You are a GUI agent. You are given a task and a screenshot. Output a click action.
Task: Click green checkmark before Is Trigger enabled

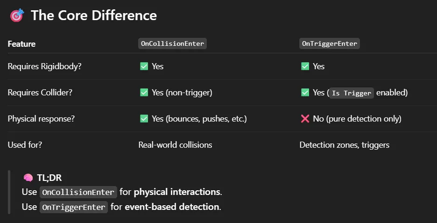pyautogui.click(x=305, y=93)
